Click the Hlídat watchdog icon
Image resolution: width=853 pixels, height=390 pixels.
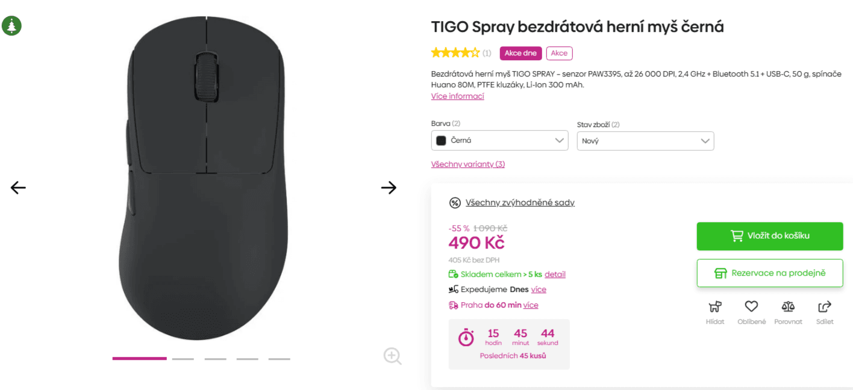[x=715, y=308]
